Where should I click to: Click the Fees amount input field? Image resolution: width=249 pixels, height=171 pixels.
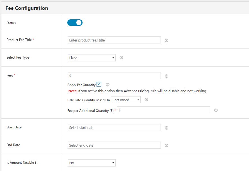[x=114, y=76]
